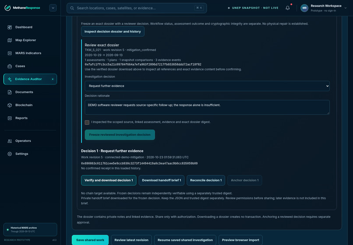Viewport: 353px width, 245px height.
Task: Tick the inspected scoped source checkbox
Action: 87,122
